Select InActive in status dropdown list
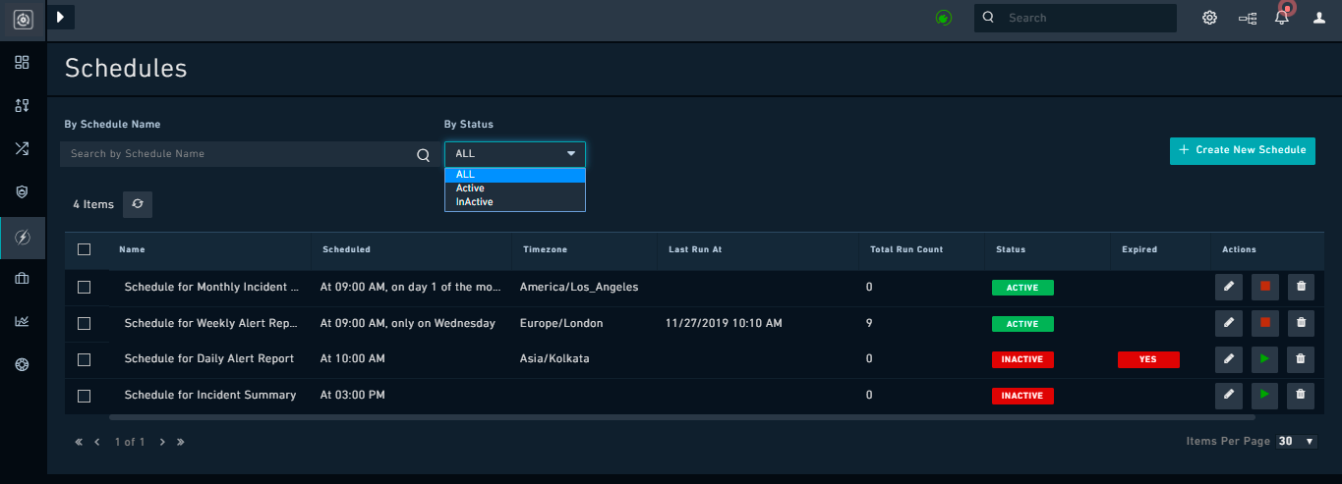 (x=515, y=202)
